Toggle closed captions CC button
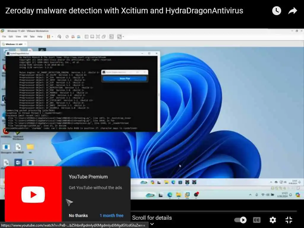The image size is (304, 228). pyautogui.click(x=257, y=220)
